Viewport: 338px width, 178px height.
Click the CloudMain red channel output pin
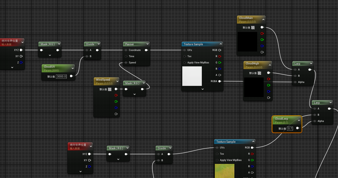coord(262,34)
